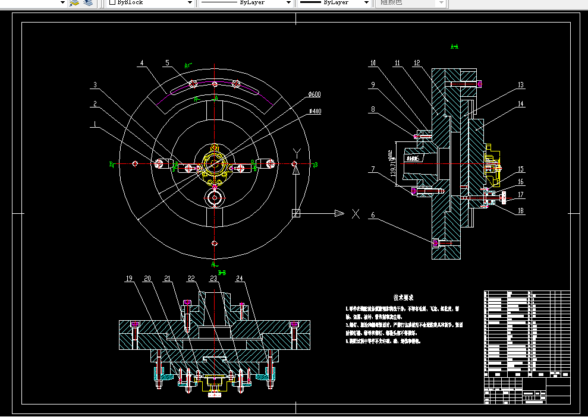
Task: Click part number 17 leader label
Action: tap(520, 195)
